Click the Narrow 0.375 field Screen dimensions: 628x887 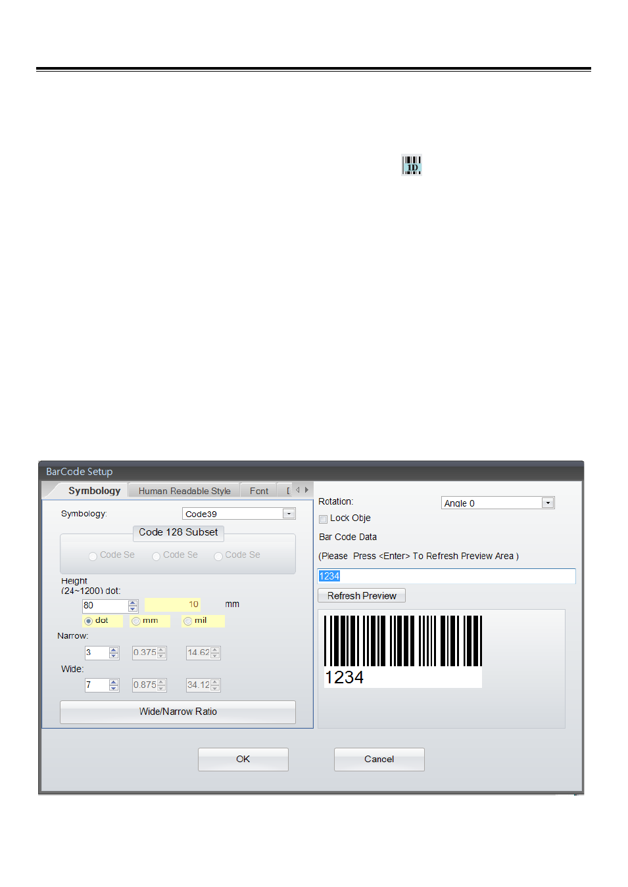pos(145,652)
